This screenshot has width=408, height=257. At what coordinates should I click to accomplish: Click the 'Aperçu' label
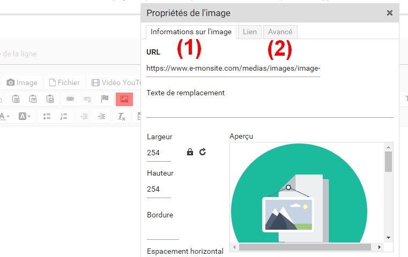(x=241, y=137)
